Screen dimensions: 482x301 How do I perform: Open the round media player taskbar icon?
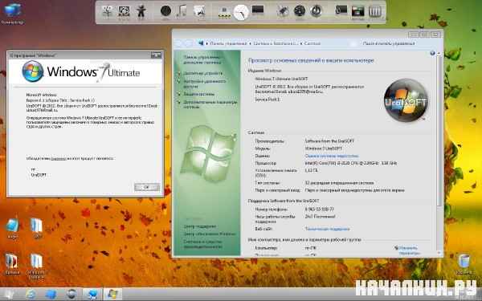tap(71, 295)
